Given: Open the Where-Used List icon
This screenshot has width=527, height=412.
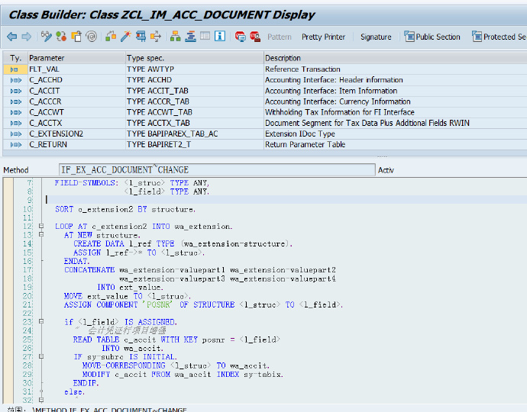Looking at the screenshot, I should (x=156, y=37).
